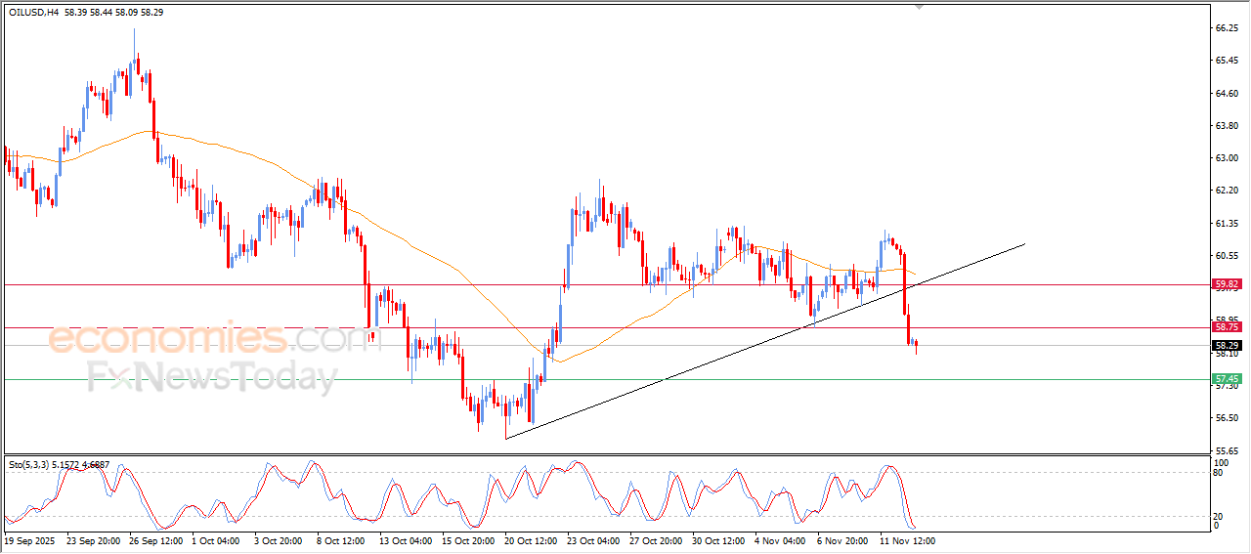Screen dimensions: 1251x554
Task: Click the 66.25 price scale value
Action: (x=1226, y=29)
